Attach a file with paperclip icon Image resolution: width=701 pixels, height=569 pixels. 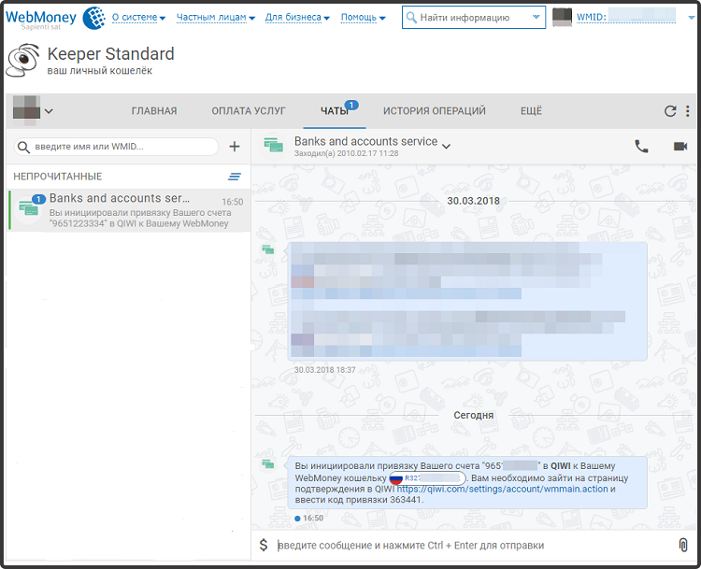tap(683, 545)
